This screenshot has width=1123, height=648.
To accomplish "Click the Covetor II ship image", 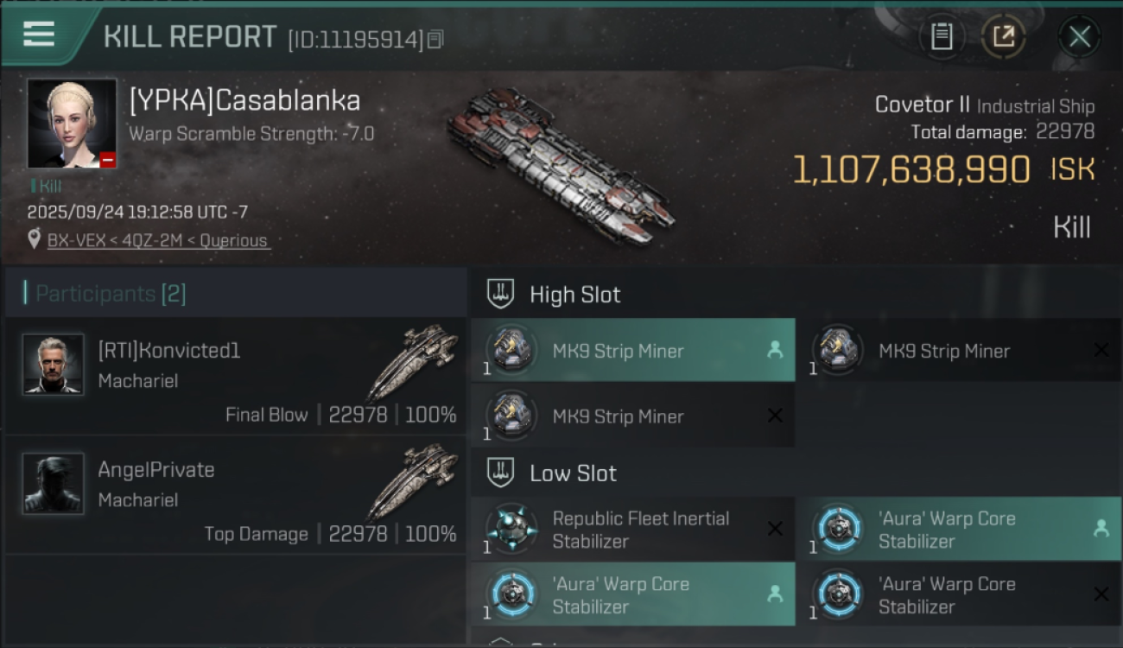I will (560, 164).
